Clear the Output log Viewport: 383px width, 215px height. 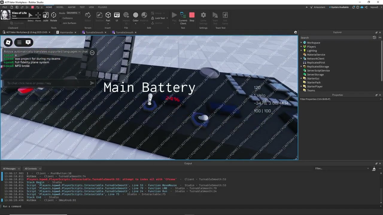(x=374, y=169)
